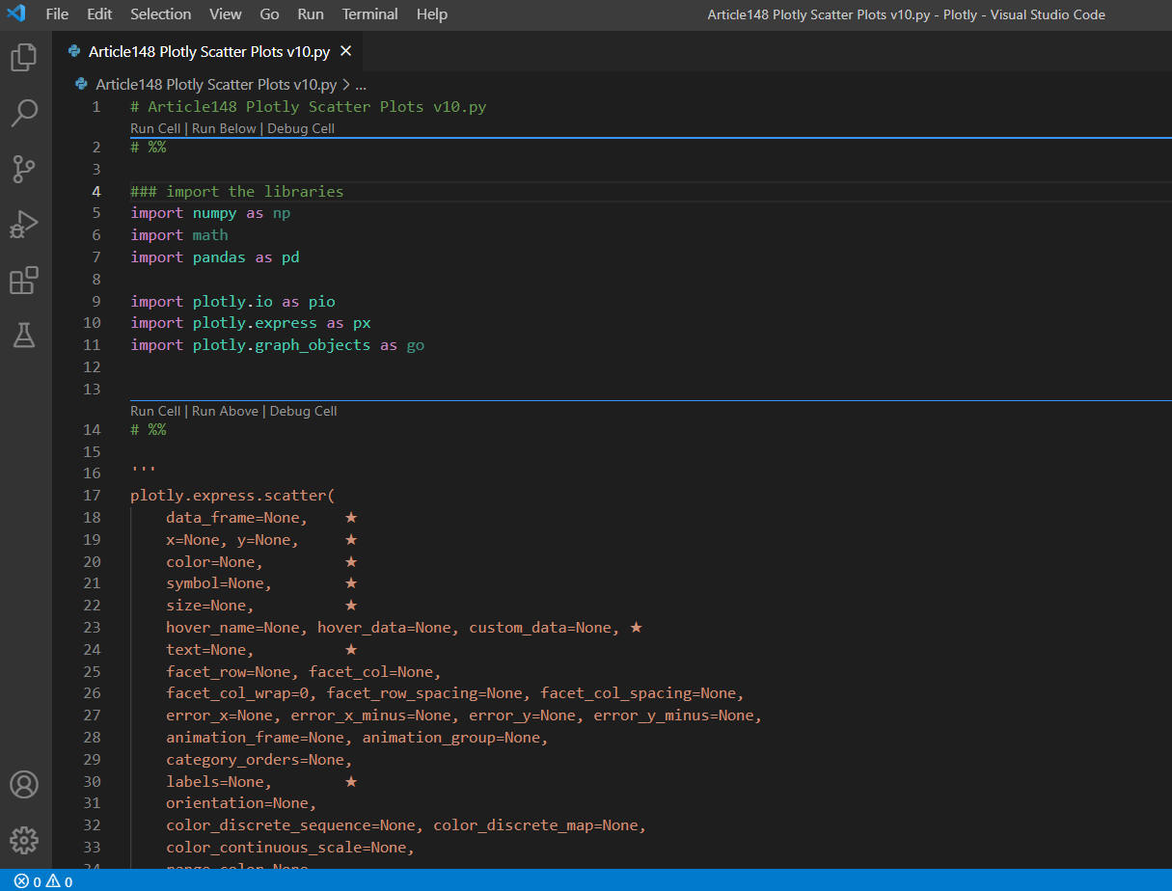Click Debug Cell beside Run Above

[304, 411]
